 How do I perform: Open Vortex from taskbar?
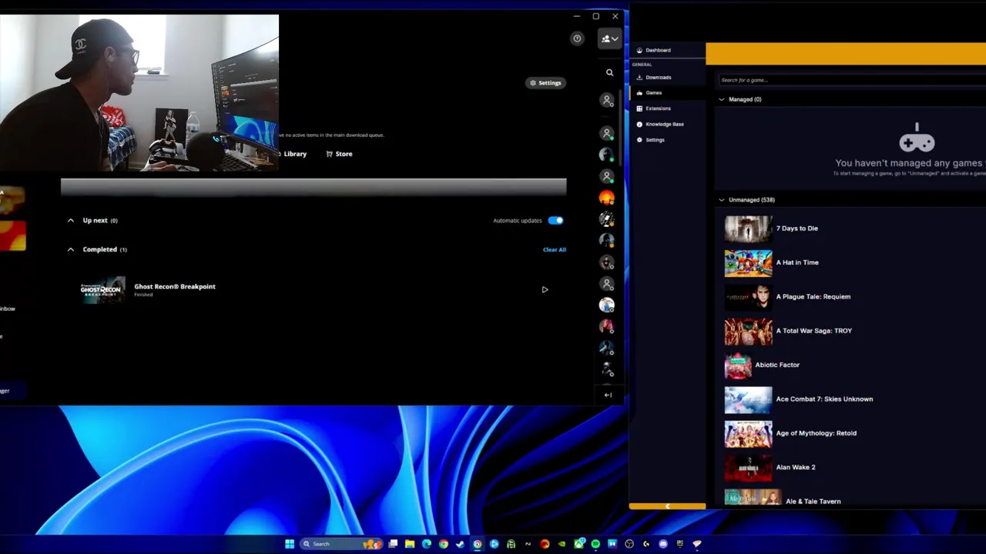[x=697, y=544]
